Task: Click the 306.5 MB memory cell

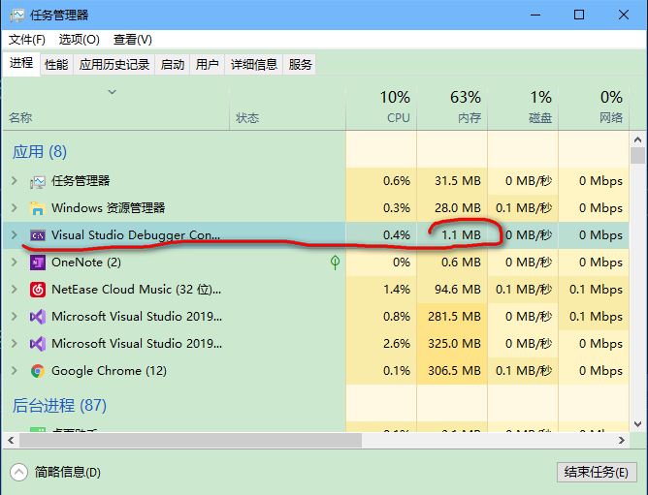Action: (x=454, y=371)
